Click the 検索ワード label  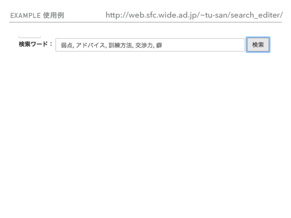click(x=36, y=44)
